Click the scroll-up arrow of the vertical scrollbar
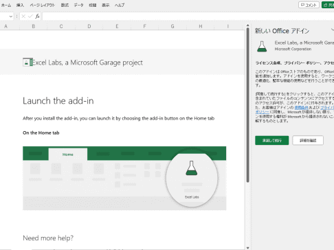 click(x=247, y=25)
